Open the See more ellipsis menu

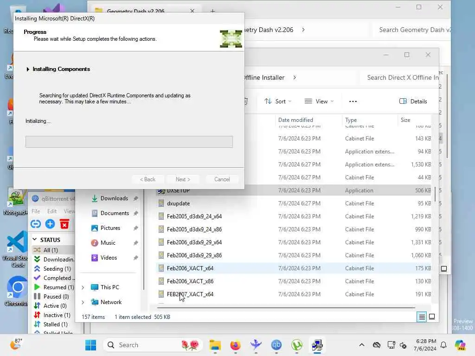(353, 102)
